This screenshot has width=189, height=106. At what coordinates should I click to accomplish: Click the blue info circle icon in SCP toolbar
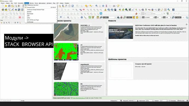tap(82, 17)
